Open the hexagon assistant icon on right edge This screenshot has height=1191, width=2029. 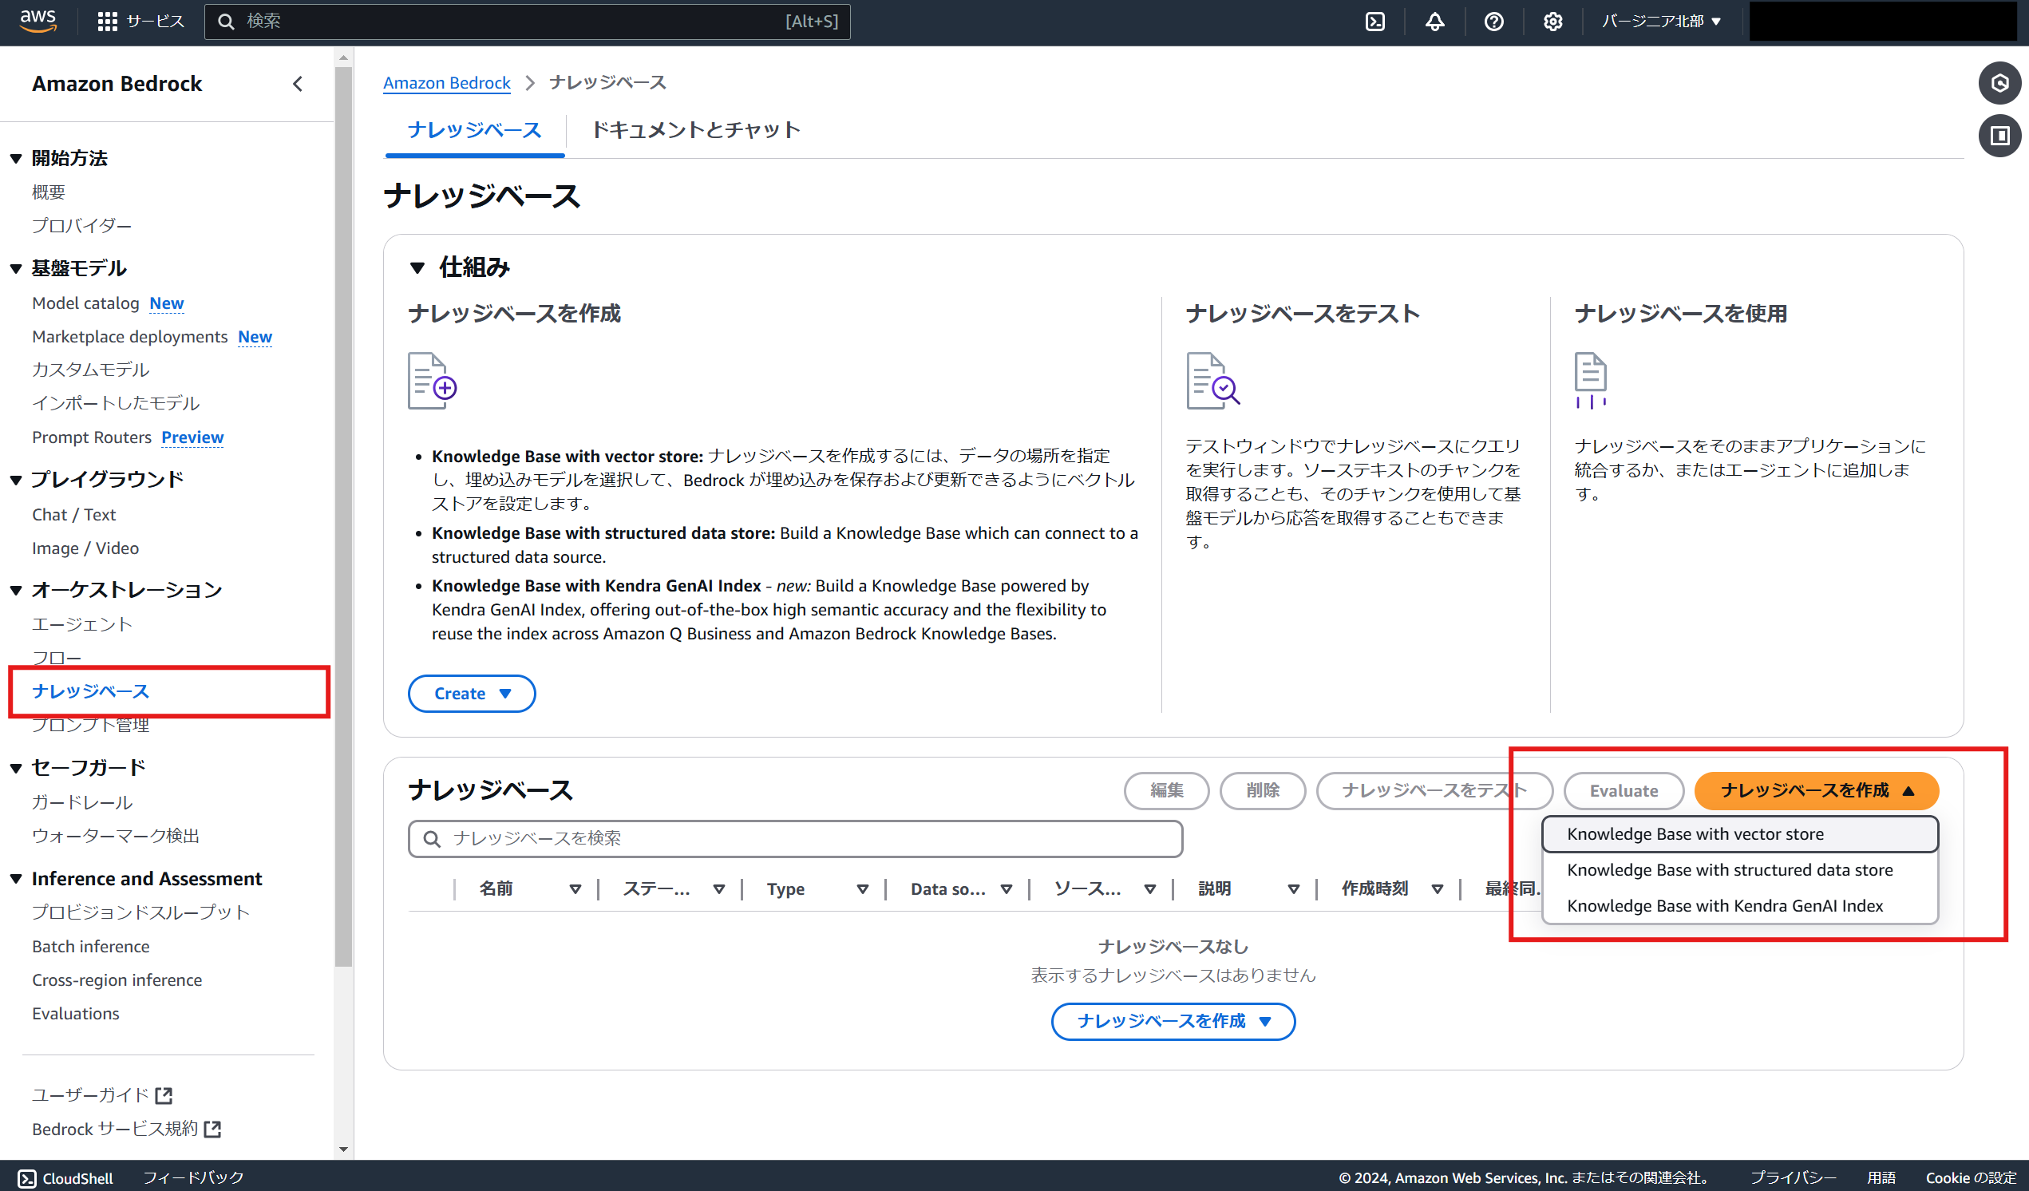[x=1999, y=83]
